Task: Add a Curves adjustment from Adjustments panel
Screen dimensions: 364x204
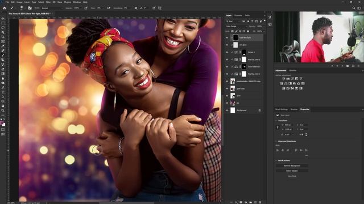Action: tap(292, 79)
